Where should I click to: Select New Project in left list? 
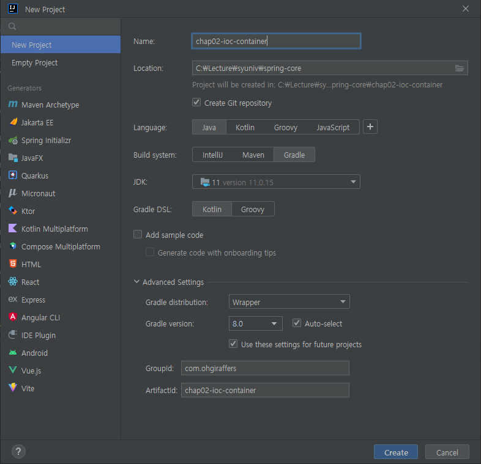coord(61,45)
